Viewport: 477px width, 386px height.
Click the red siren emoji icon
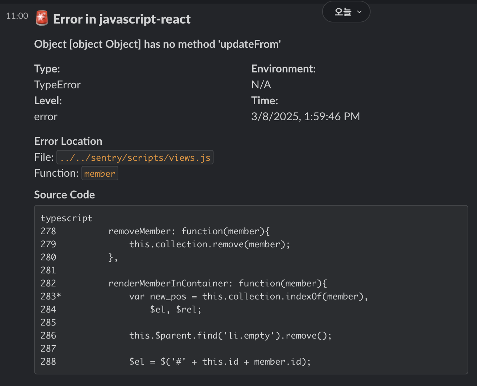coord(42,18)
